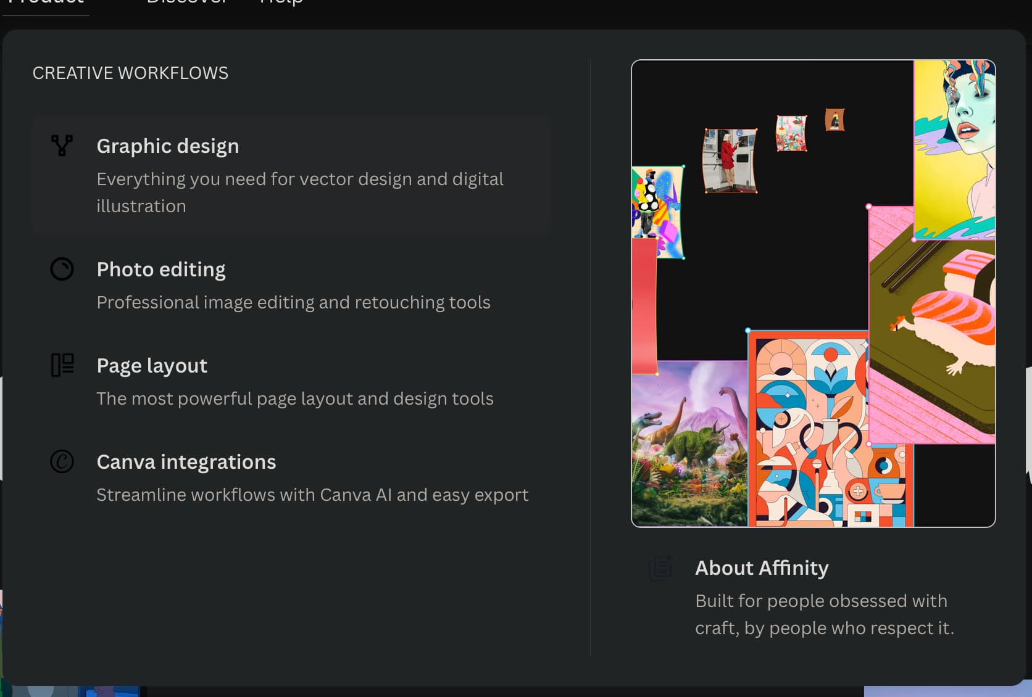
Task: Open the Discover menu in top navigation
Action: [x=186, y=3]
